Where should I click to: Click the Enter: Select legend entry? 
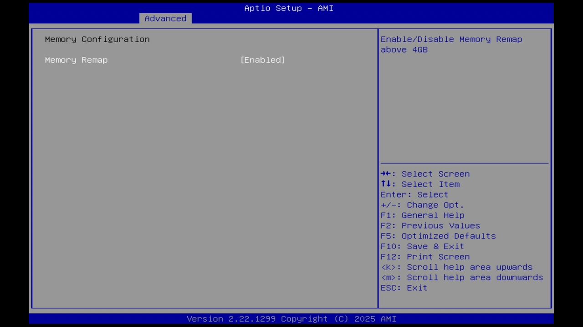pyautogui.click(x=414, y=194)
